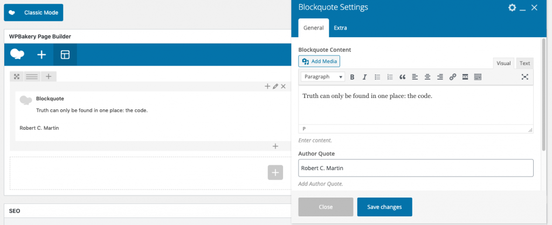Open the Templates layout icon in WPBakery toolbar
The image size is (552, 225).
pyautogui.click(x=65, y=55)
